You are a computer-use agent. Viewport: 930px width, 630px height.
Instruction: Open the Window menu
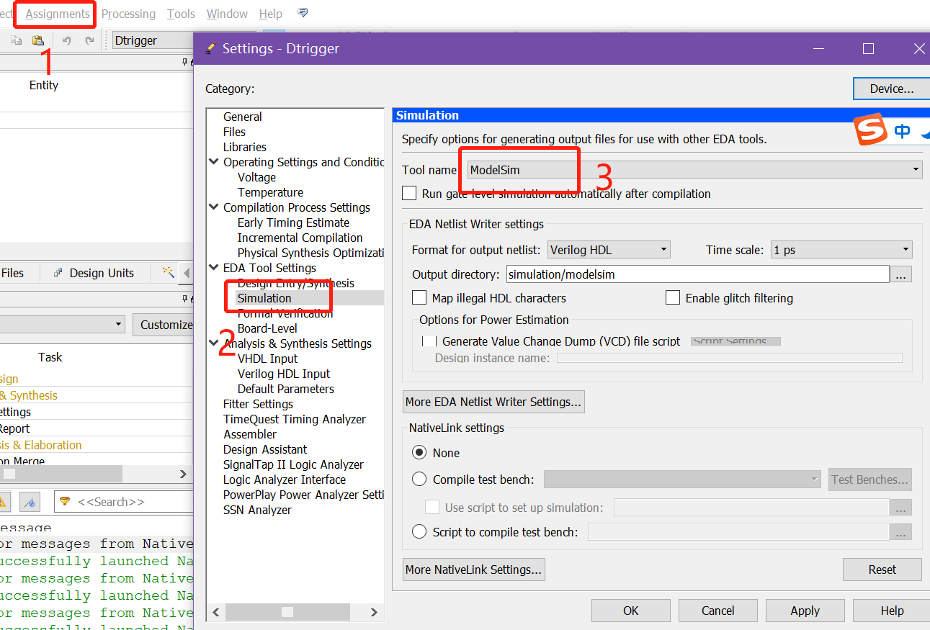pyautogui.click(x=227, y=14)
